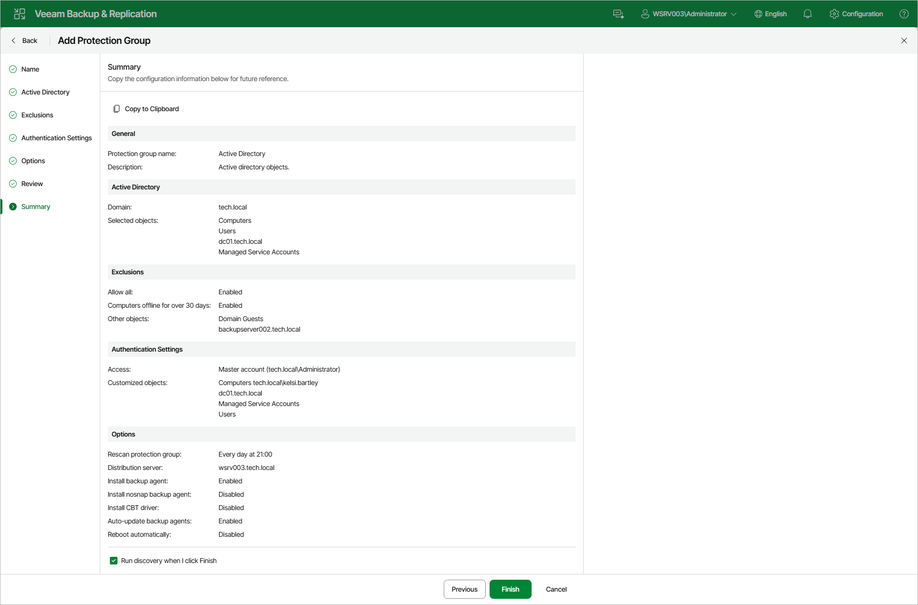
Task: Click the Configuration gear icon
Action: (834, 14)
